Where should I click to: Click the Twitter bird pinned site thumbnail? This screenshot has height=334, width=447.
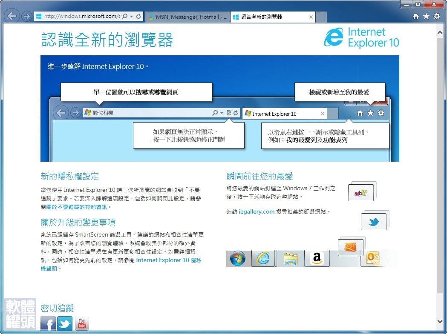(373, 222)
